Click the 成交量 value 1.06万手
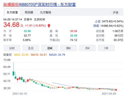125x96 pixels. (118, 31)
